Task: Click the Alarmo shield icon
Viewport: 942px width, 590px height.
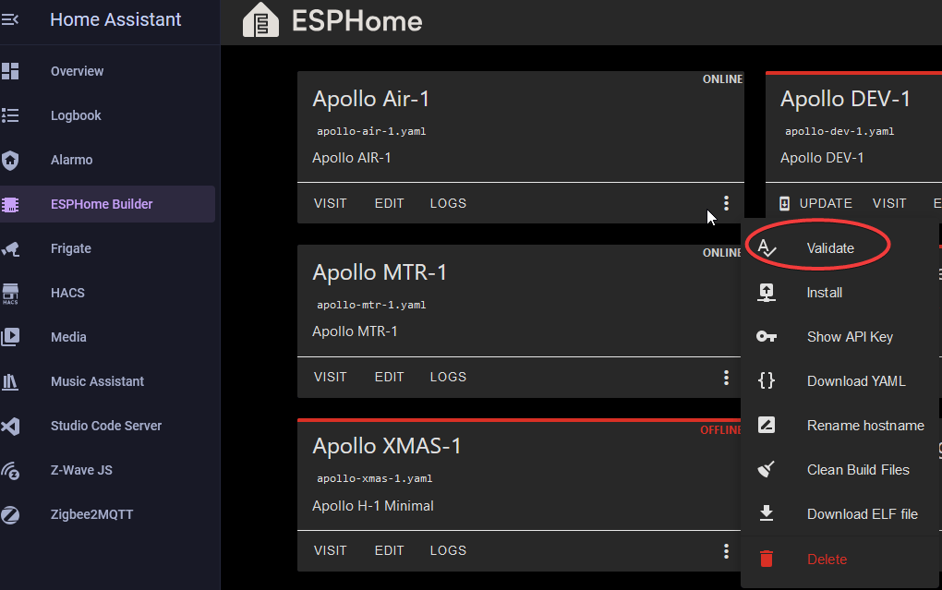Action: (10, 160)
